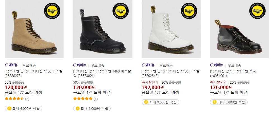Open the black Church monkey boot image

239,29
